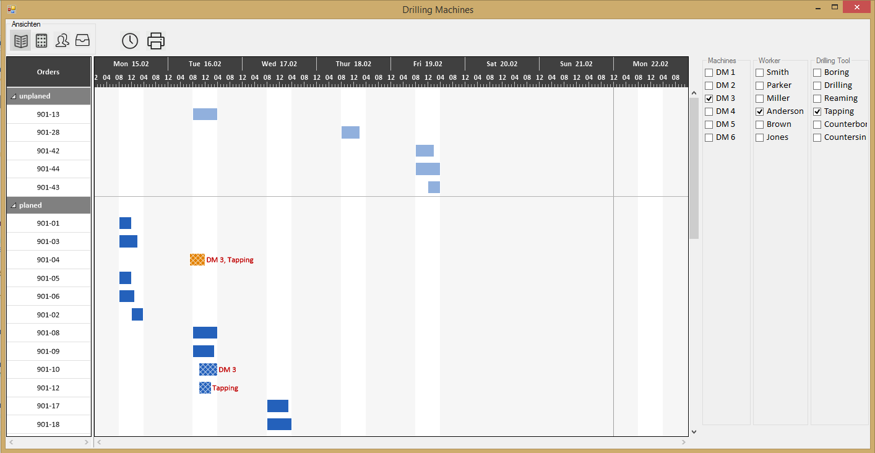Click the tray/inbox view icon
This screenshot has width=875, height=453.
(82, 40)
